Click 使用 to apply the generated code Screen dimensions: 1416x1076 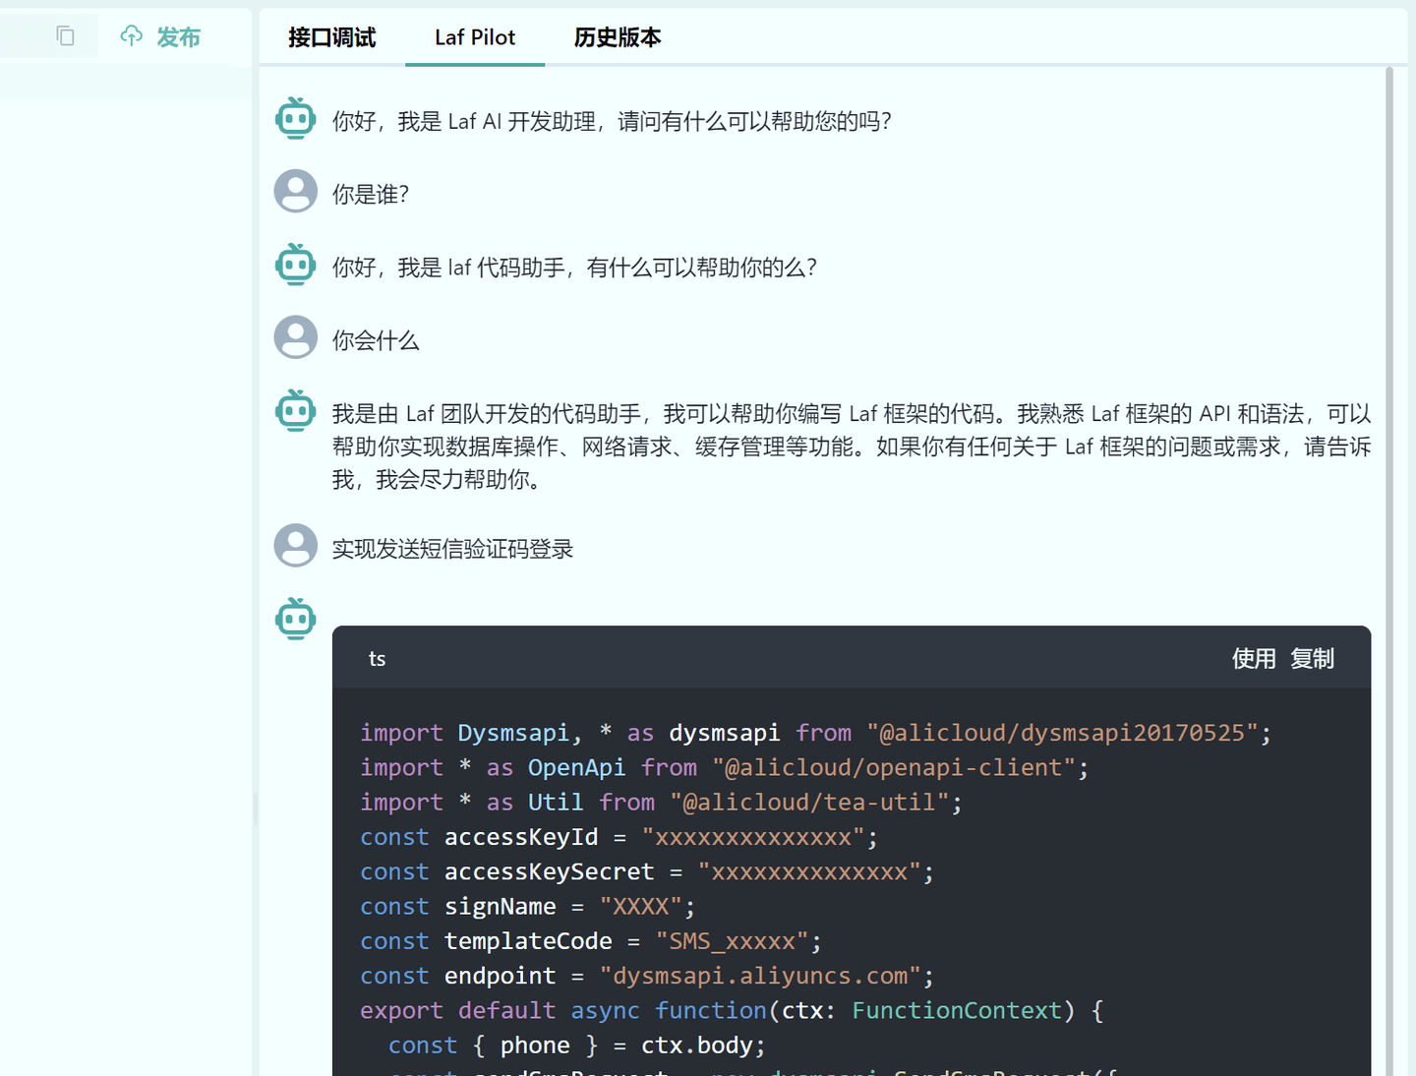[1253, 658]
